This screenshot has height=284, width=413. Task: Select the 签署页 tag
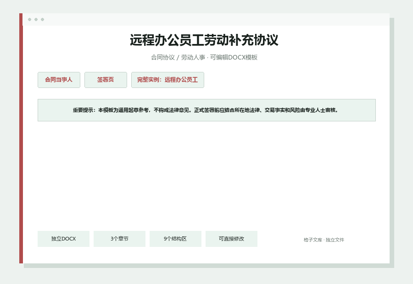click(x=106, y=80)
